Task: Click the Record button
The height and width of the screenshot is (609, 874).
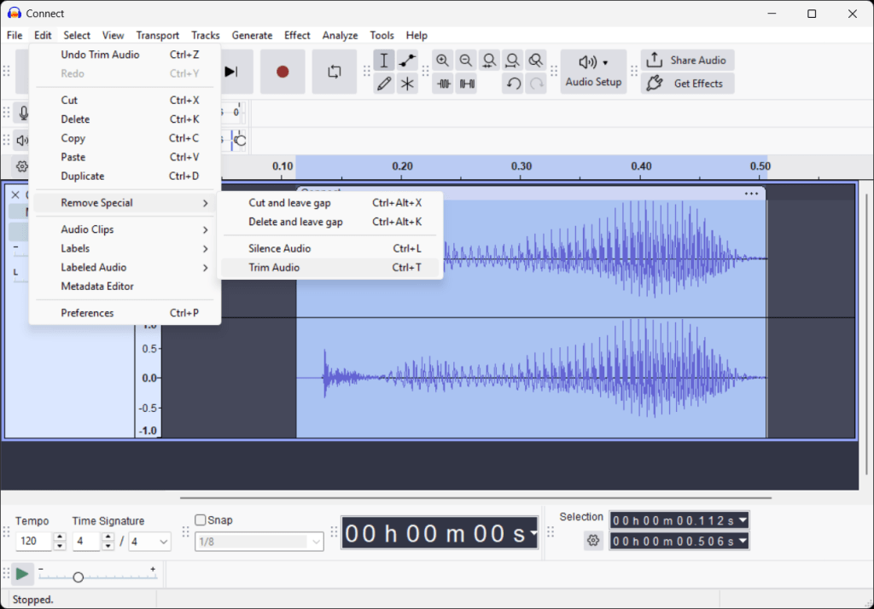Action: point(283,72)
